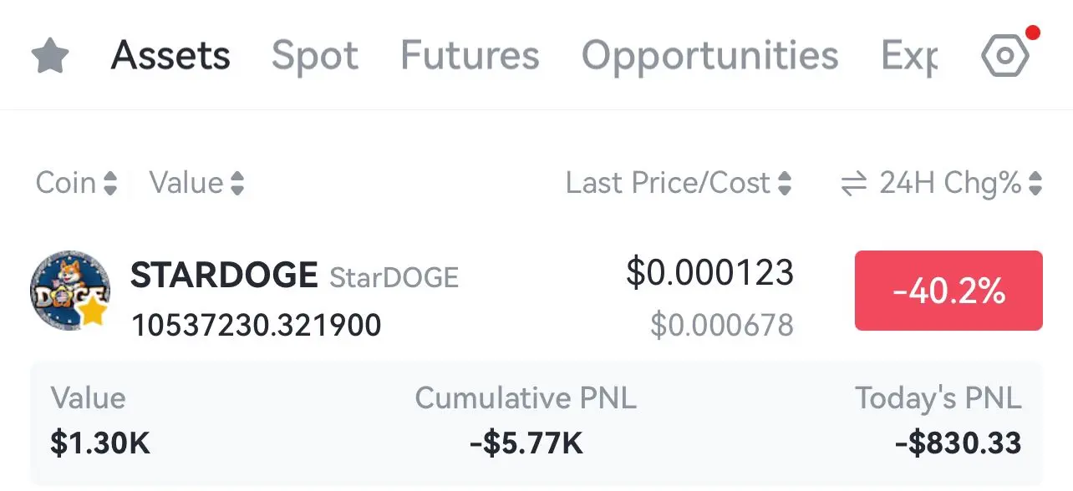1073x491 pixels.
Task: Click the sort arrows next to Coin
Action: click(x=110, y=184)
